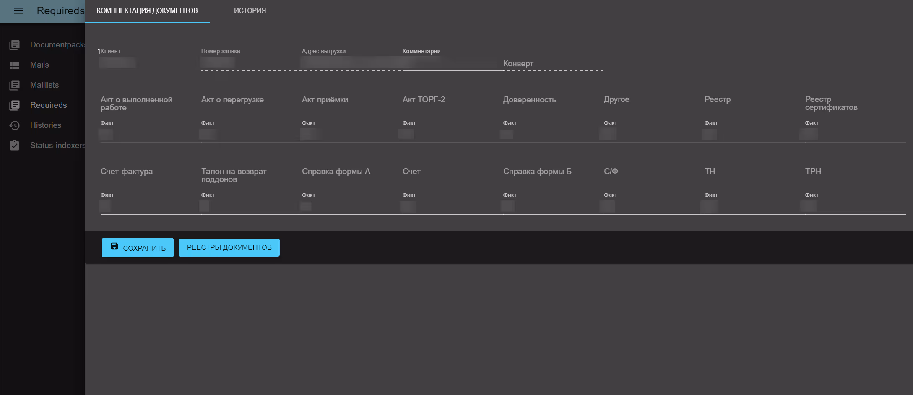Image resolution: width=913 pixels, height=395 pixels.
Task: Switch to ИСТОРИЯ tab
Action: [250, 11]
